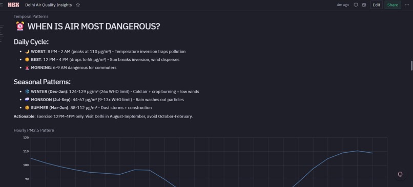Star the Delhi Air Quality Insights project

(78, 5)
